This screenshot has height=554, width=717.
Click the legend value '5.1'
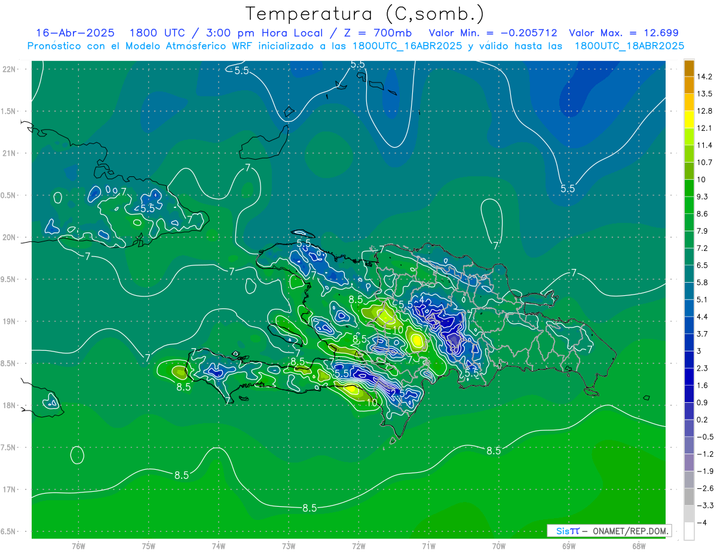(701, 299)
